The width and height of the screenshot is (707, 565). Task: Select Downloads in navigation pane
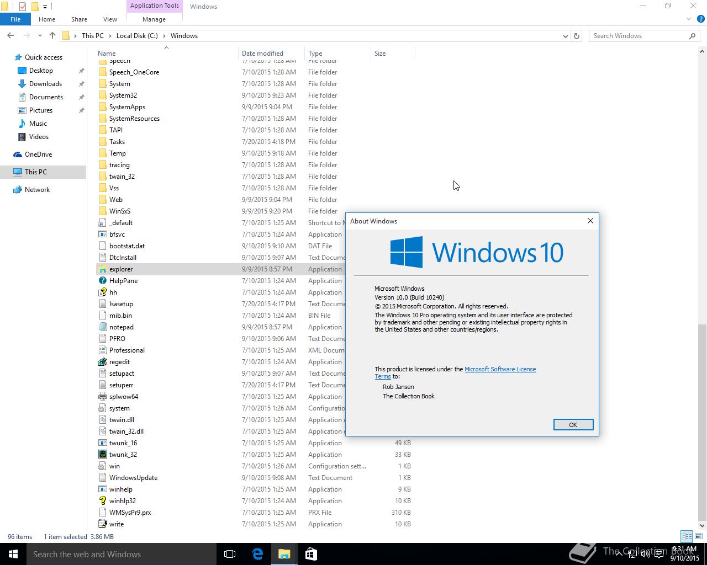pyautogui.click(x=45, y=84)
